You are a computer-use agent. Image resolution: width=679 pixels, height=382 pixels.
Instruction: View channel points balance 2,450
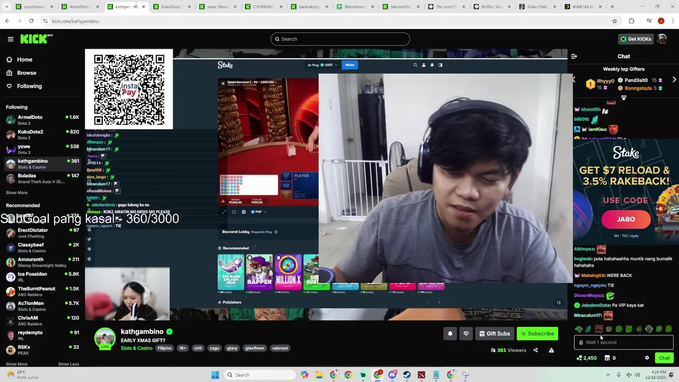(587, 358)
